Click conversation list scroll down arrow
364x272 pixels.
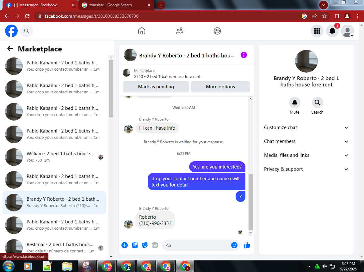coord(111,257)
